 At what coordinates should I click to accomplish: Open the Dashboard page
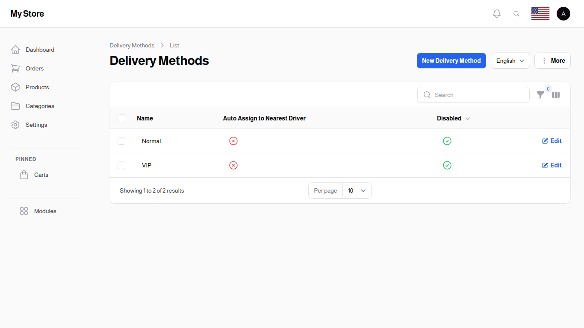40,50
